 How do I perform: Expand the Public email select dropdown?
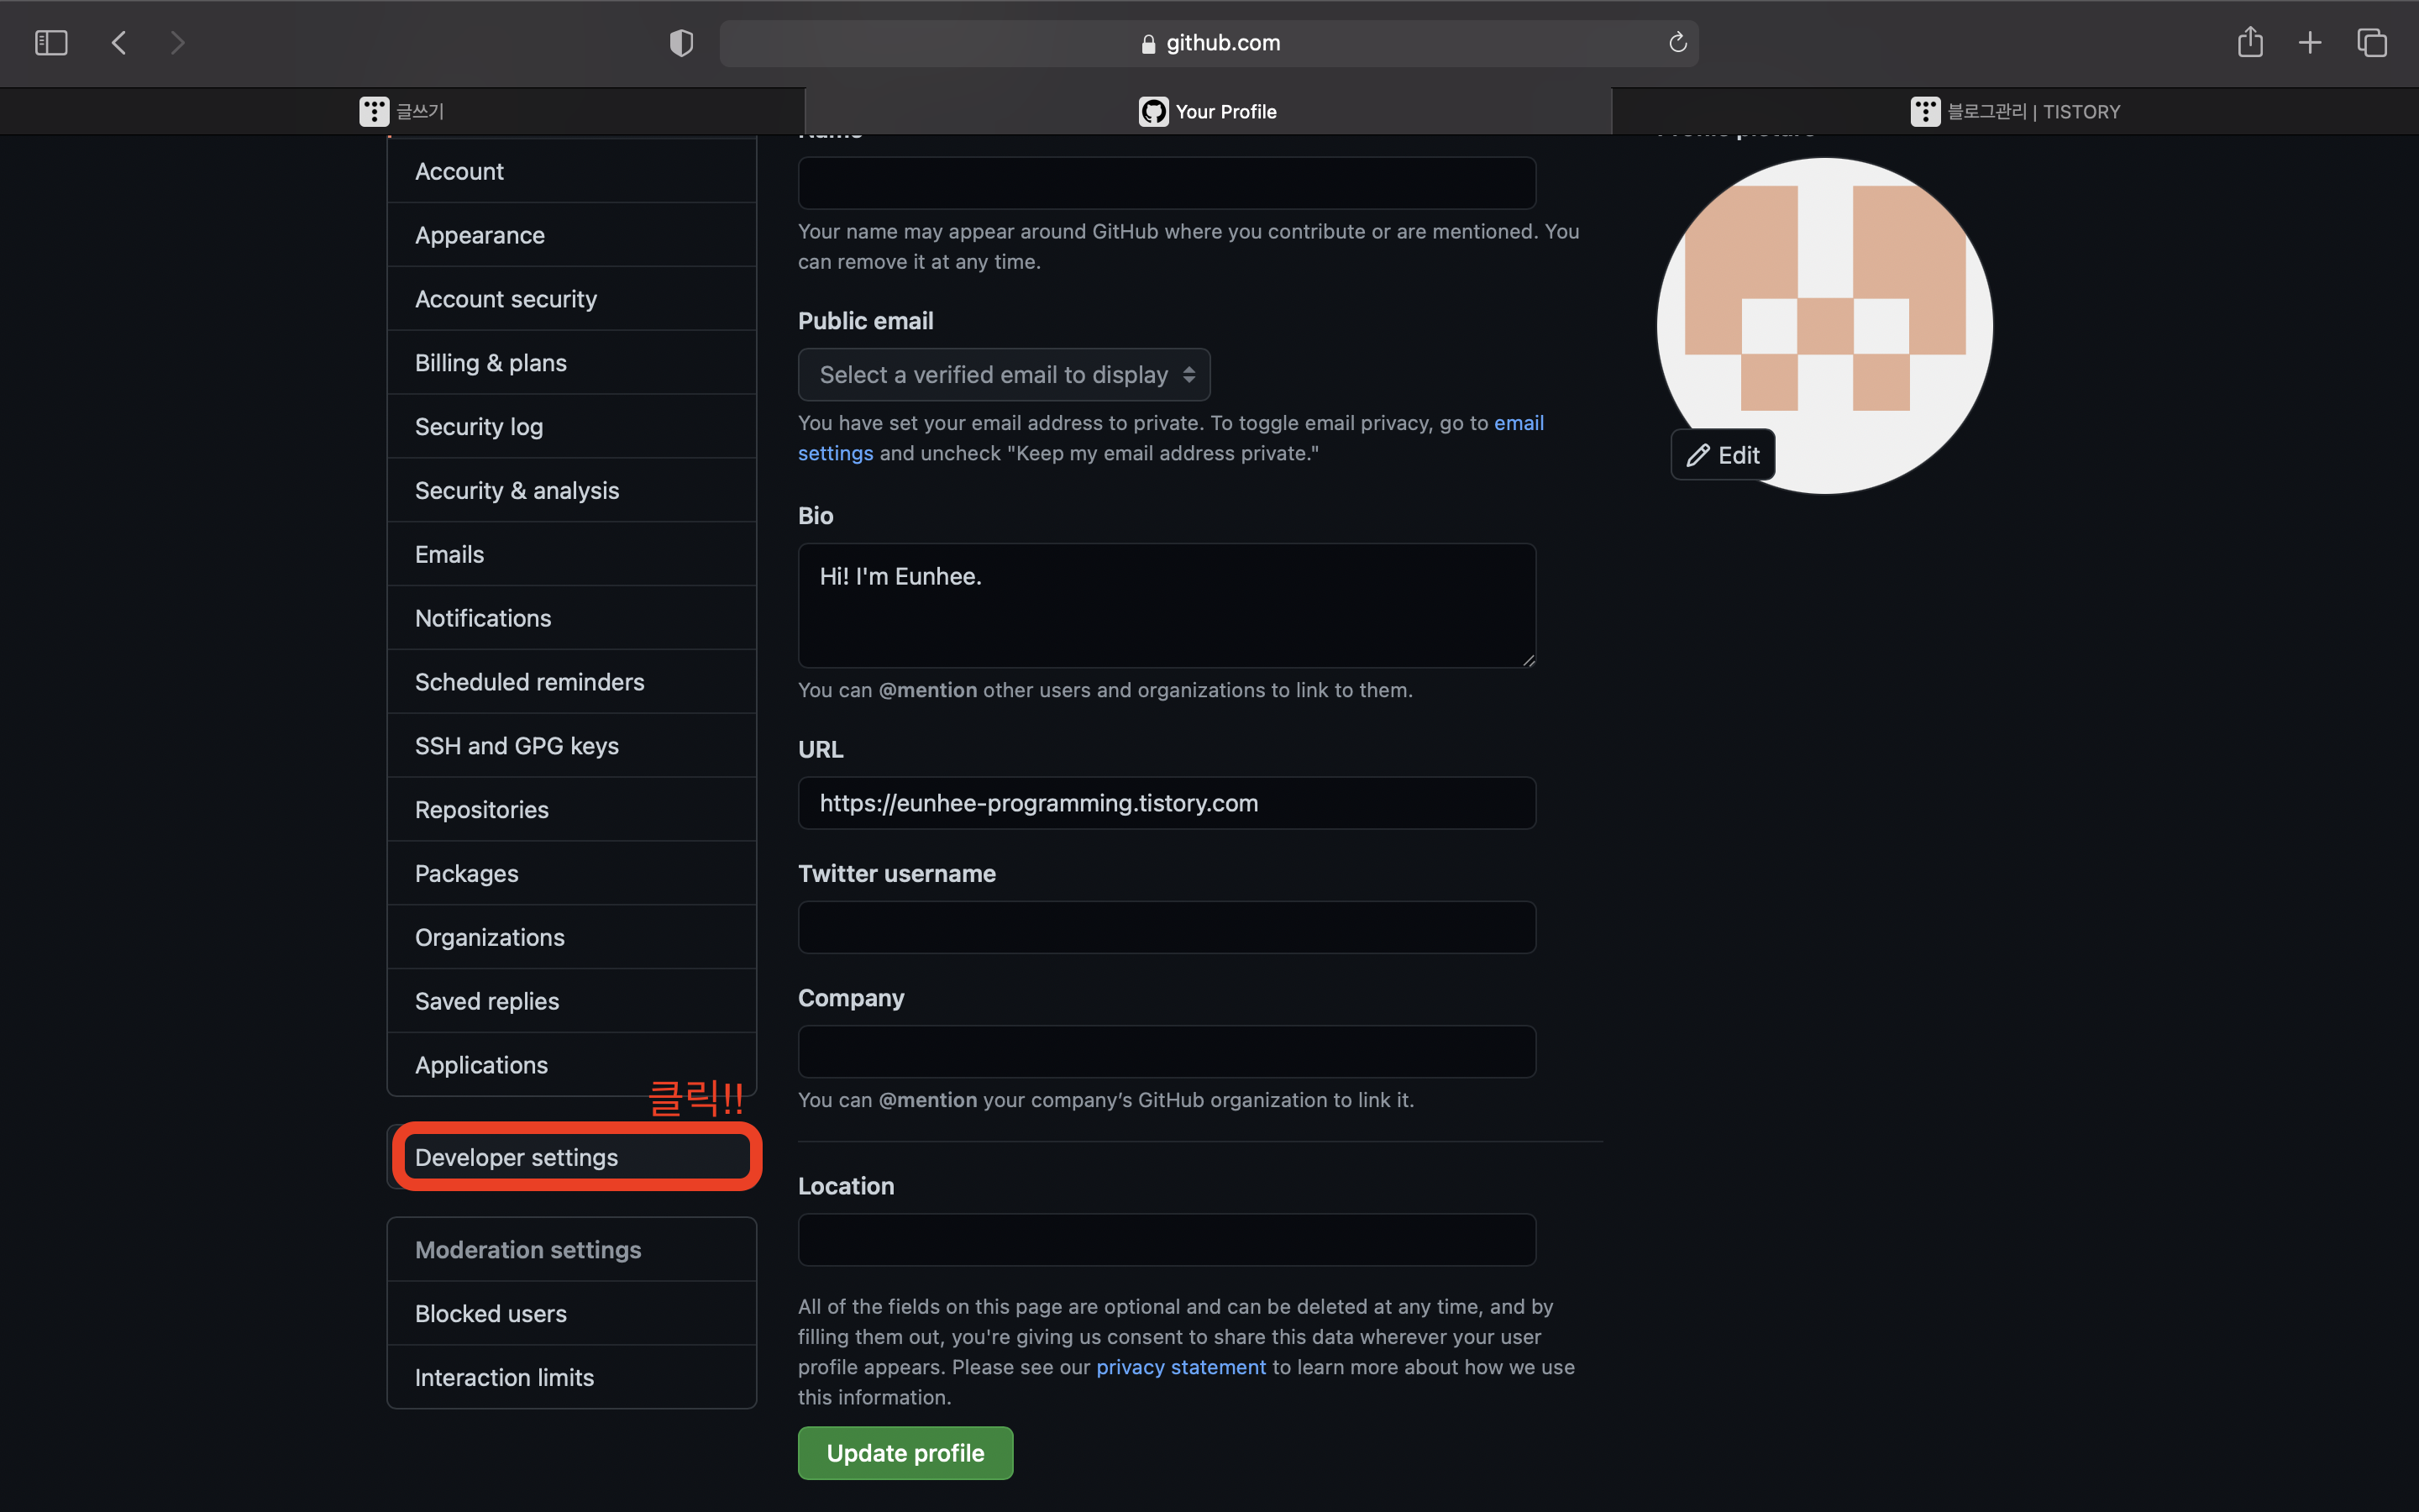pos(1004,375)
